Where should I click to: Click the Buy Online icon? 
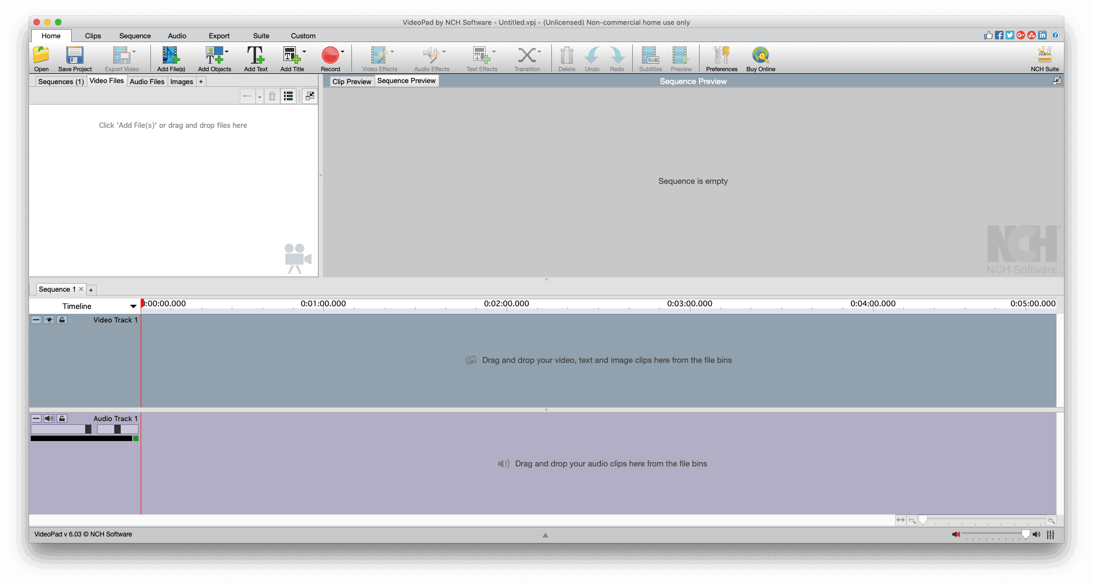[x=760, y=58]
